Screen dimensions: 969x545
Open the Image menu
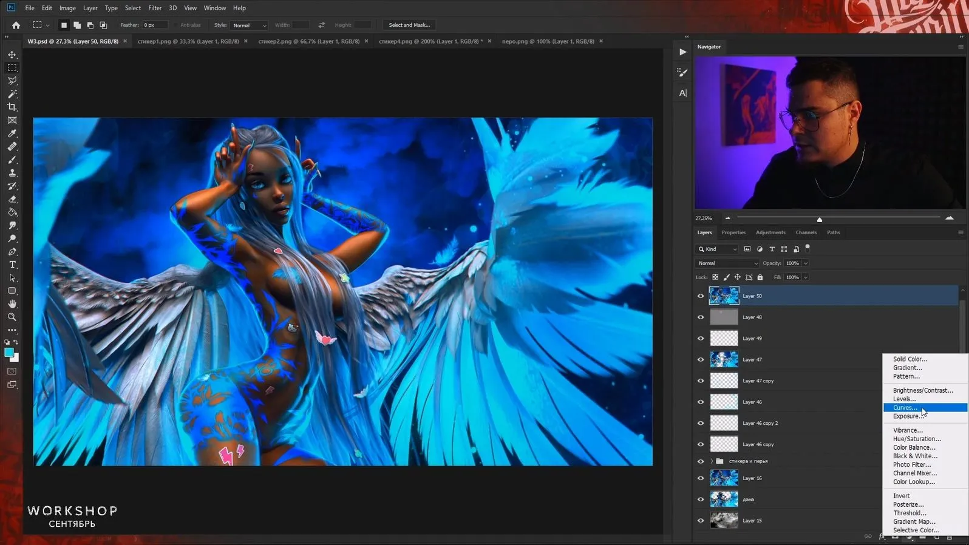tap(67, 8)
